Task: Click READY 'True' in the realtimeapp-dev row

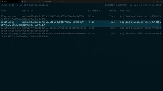Action: click(x=112, y=28)
